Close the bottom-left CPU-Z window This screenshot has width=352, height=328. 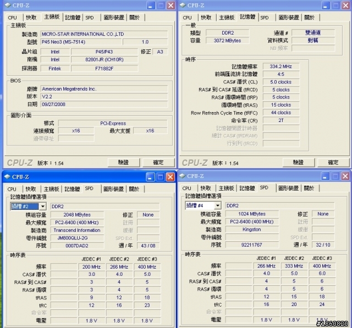(x=170, y=177)
